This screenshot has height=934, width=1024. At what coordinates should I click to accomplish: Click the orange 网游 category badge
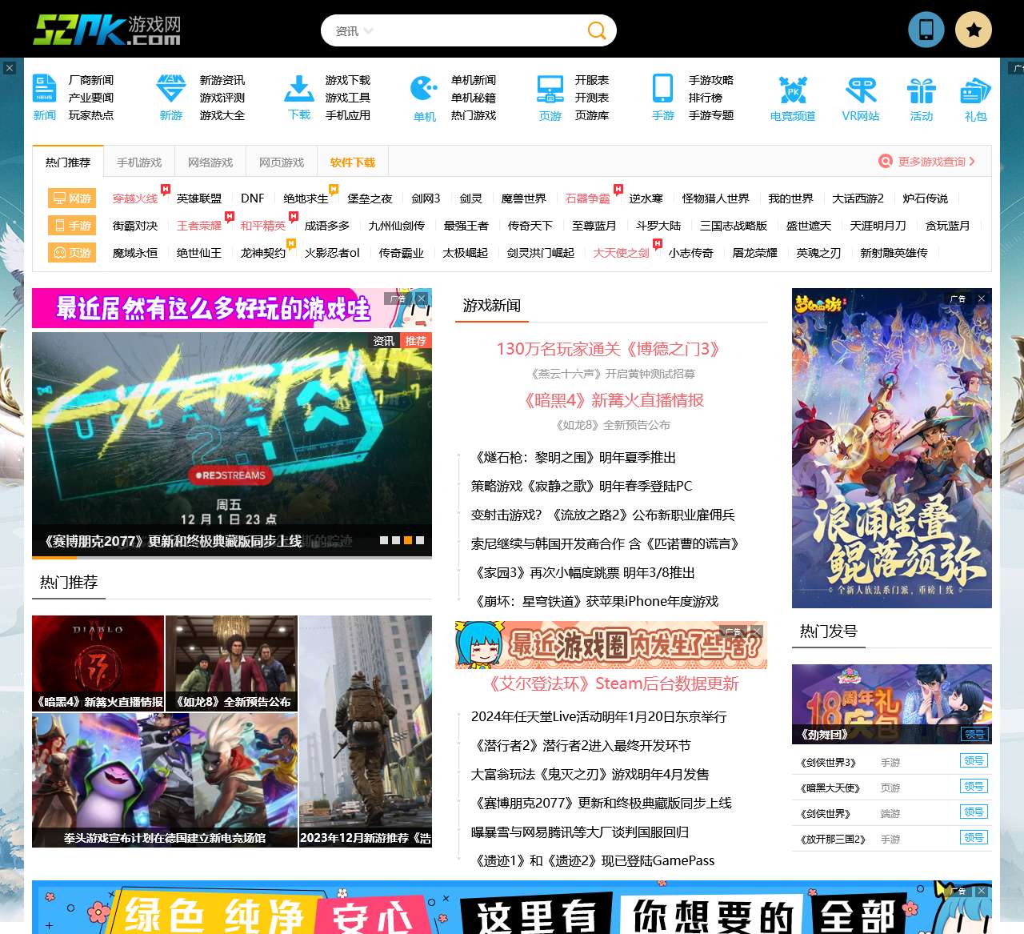(72, 198)
